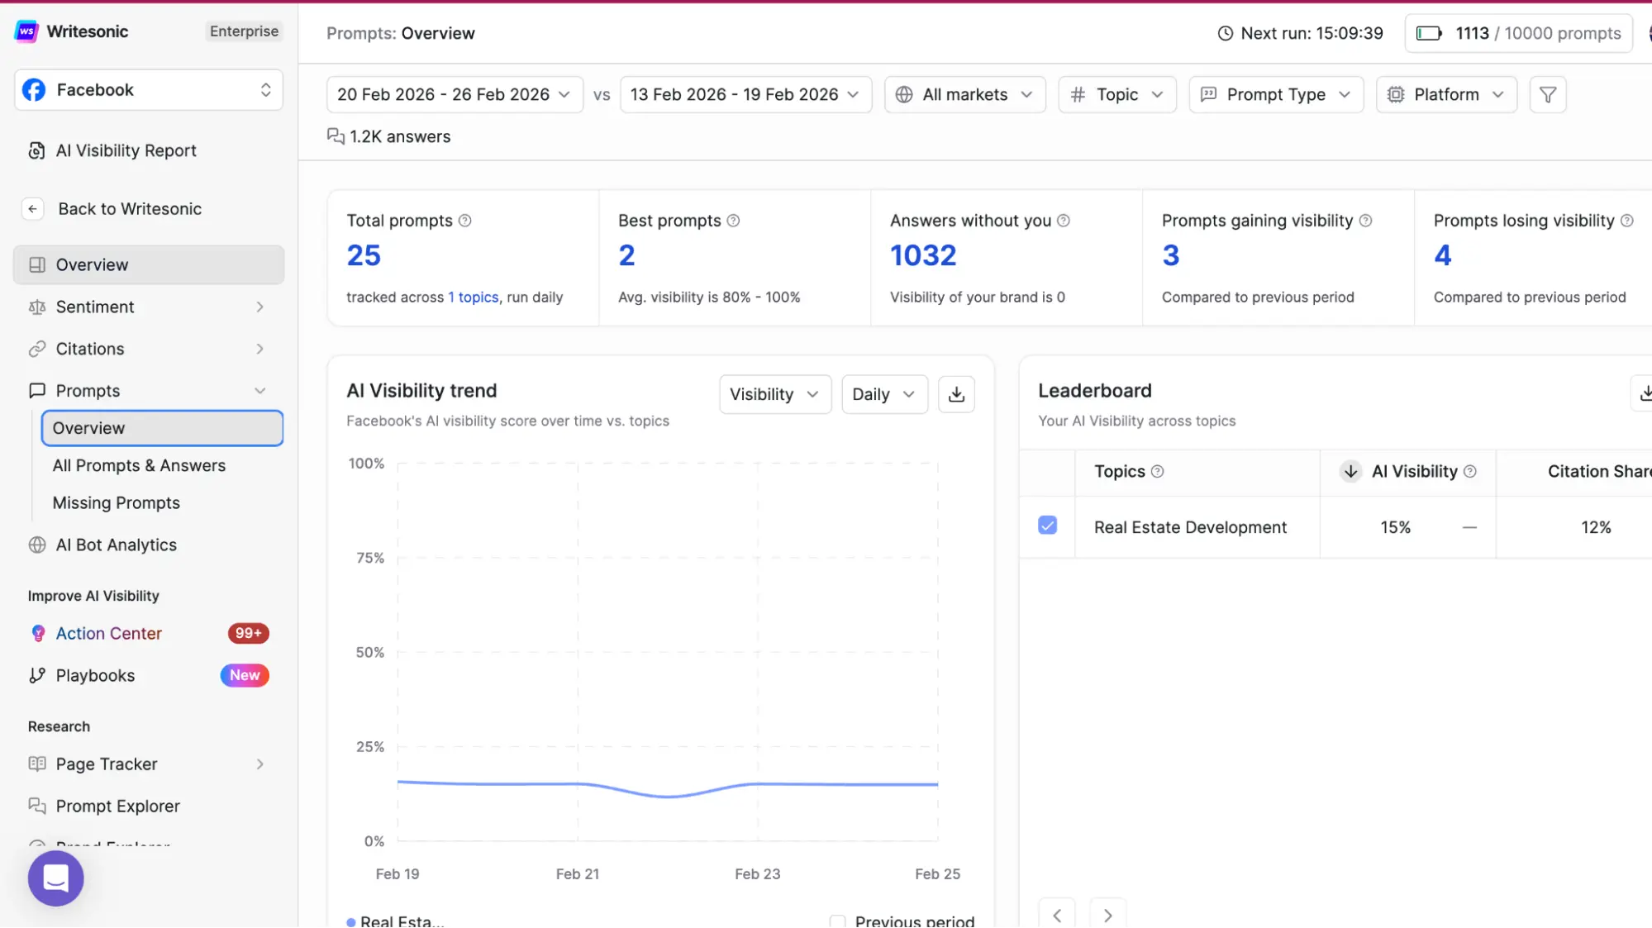
Task: Open All Prompts & Answers page
Action: [x=139, y=465]
